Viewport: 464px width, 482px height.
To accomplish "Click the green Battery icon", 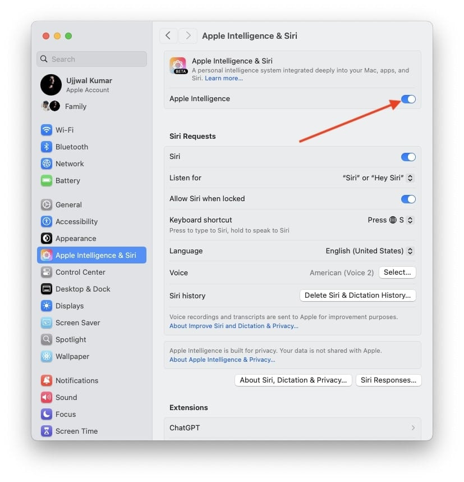I will pyautogui.click(x=47, y=181).
